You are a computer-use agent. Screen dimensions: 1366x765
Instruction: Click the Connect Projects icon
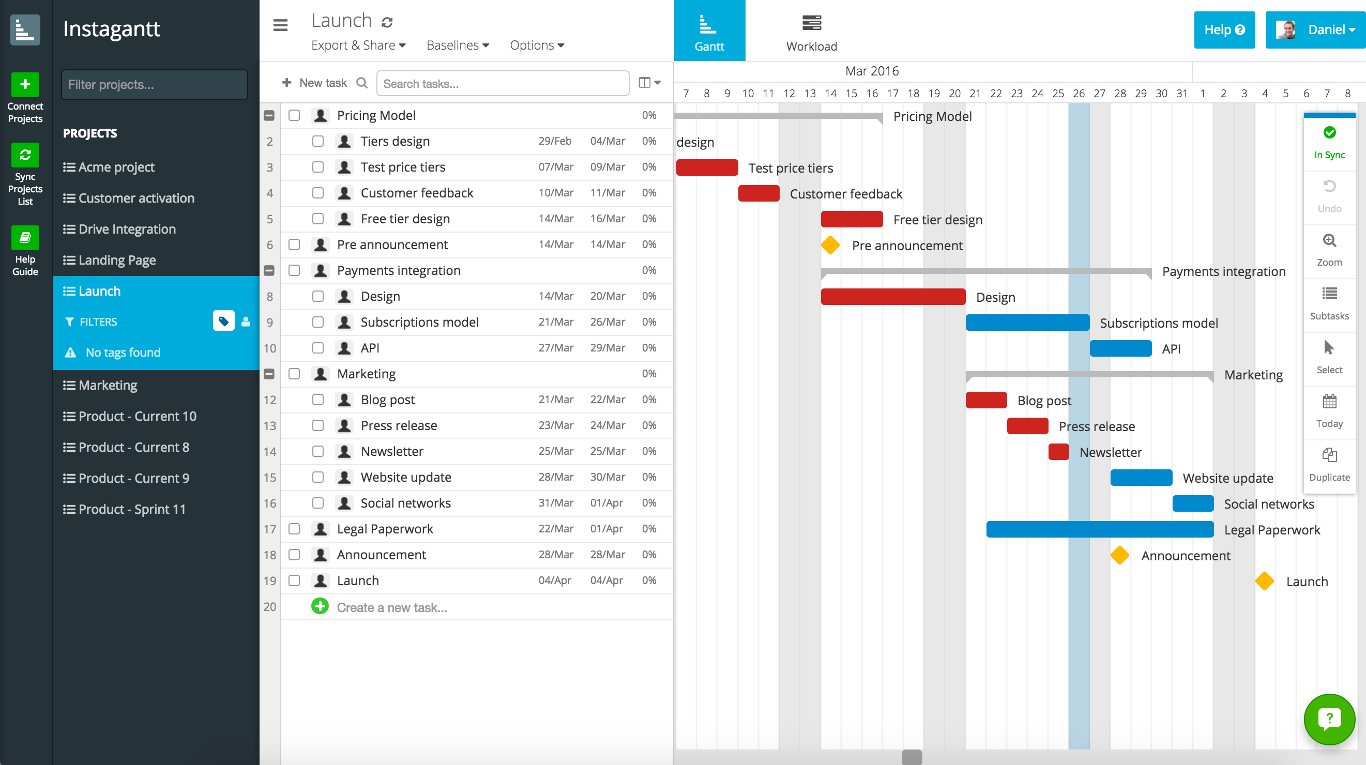pyautogui.click(x=25, y=84)
